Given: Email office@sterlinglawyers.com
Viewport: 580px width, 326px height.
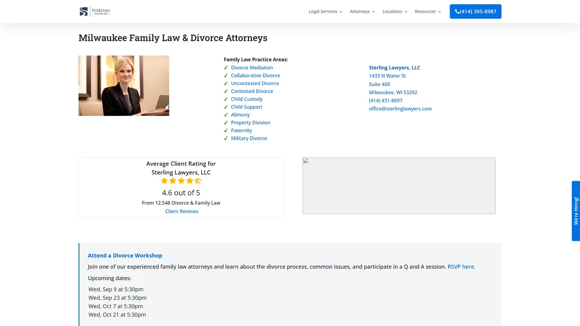Looking at the screenshot, I should 400,109.
